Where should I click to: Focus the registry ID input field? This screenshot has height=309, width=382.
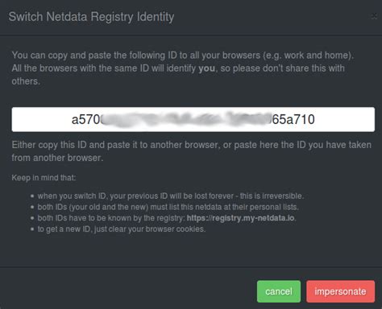tap(193, 119)
